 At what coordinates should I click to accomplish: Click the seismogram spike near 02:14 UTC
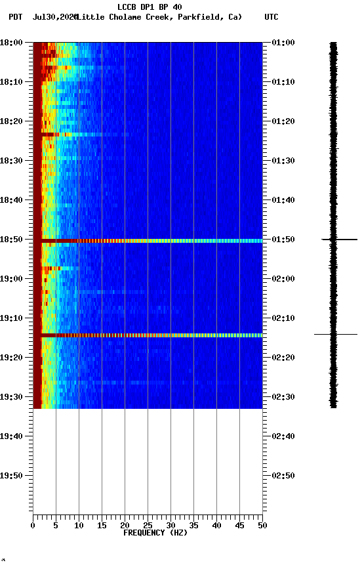click(336, 334)
